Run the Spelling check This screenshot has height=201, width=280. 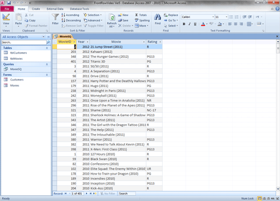click(x=142, y=21)
